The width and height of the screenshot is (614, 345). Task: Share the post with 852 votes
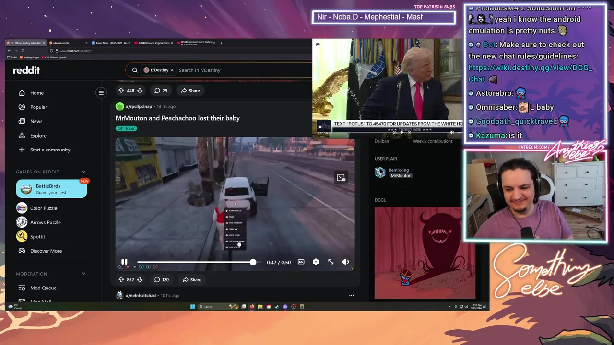point(191,279)
